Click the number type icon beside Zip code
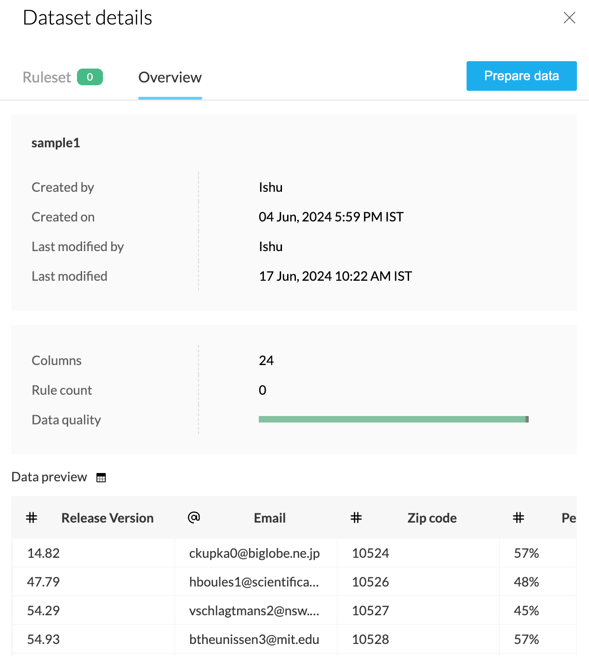The width and height of the screenshot is (589, 656). point(356,517)
